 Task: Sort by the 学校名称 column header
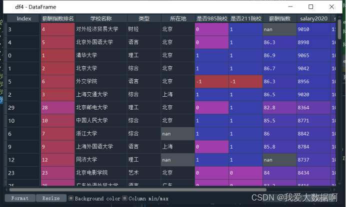coord(101,18)
